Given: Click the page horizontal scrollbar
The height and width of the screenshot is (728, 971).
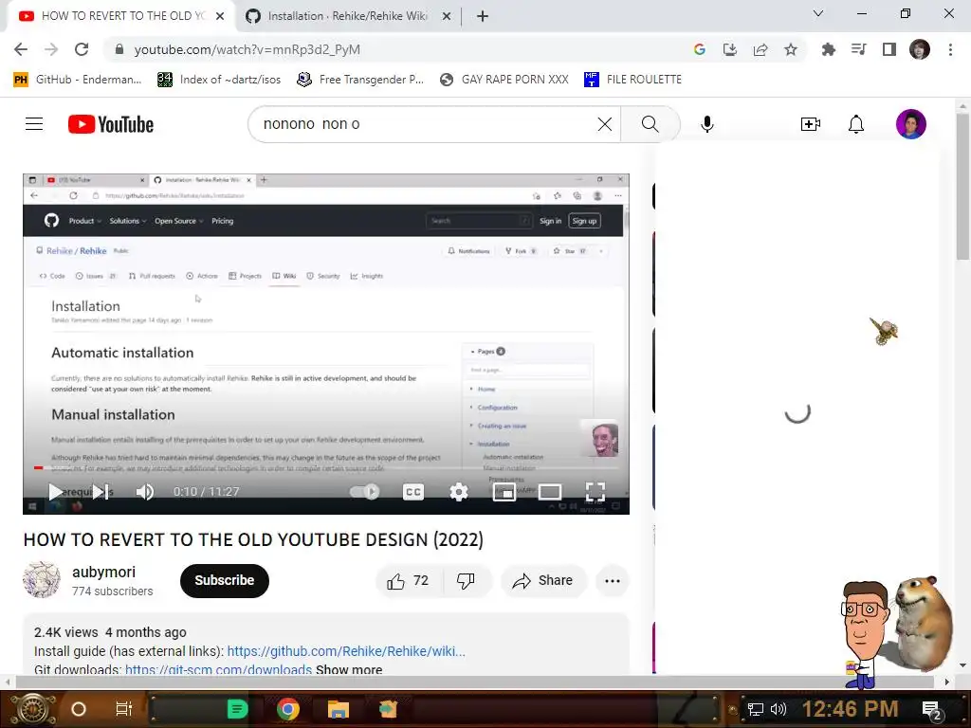Looking at the screenshot, I should 476,682.
